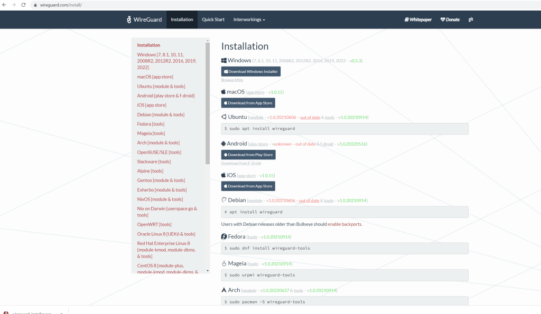This screenshot has width=541, height=314.
Task: Jump to Windows section from sidebar
Action: pyautogui.click(x=167, y=61)
